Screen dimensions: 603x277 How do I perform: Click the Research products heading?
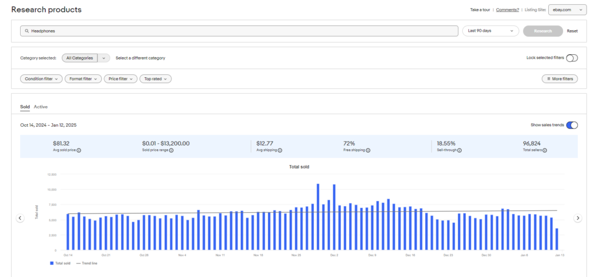point(47,9)
